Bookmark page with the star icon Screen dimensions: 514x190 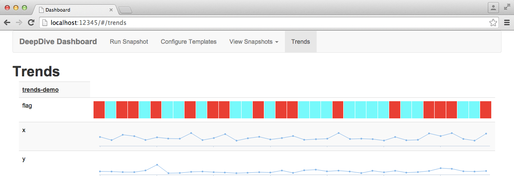[x=493, y=22]
